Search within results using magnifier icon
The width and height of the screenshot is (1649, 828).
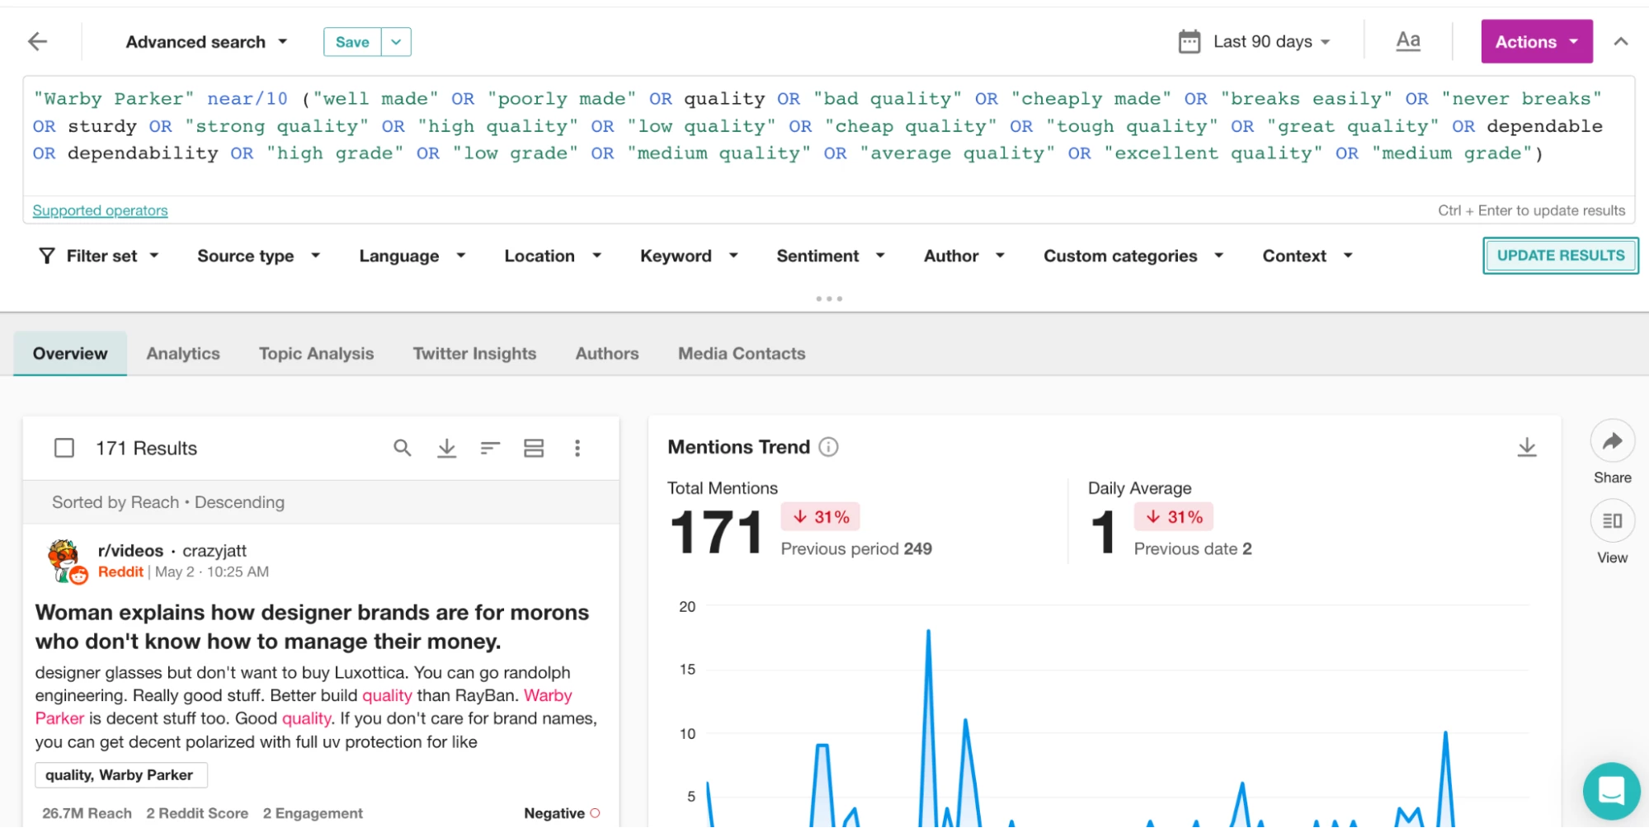[403, 448]
